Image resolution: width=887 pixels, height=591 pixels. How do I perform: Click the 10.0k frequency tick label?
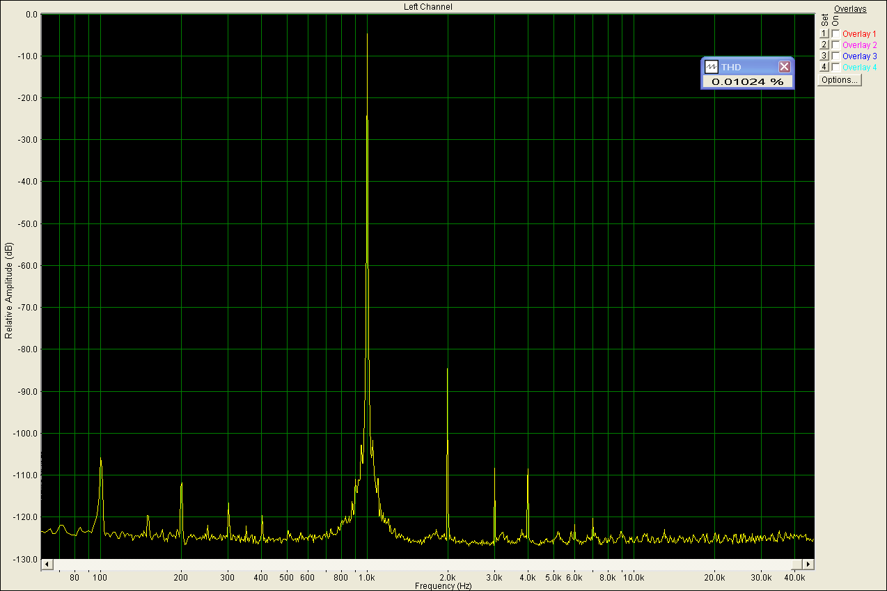[x=634, y=578]
